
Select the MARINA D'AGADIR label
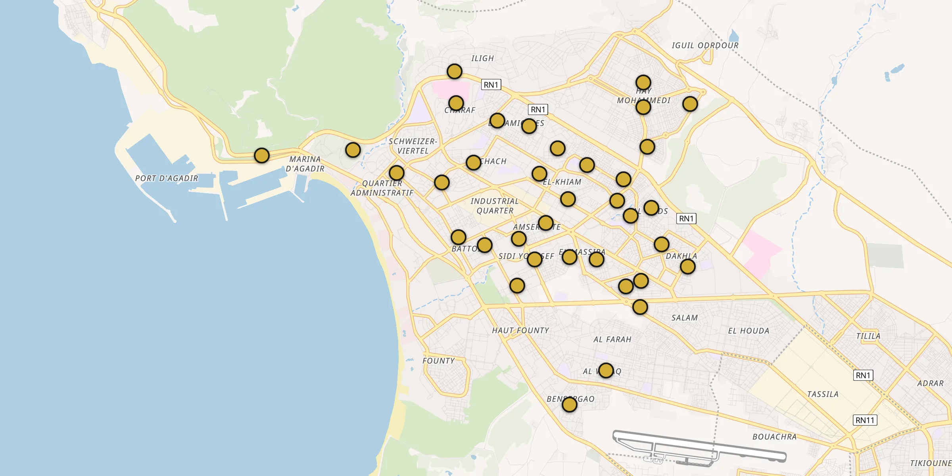305,164
